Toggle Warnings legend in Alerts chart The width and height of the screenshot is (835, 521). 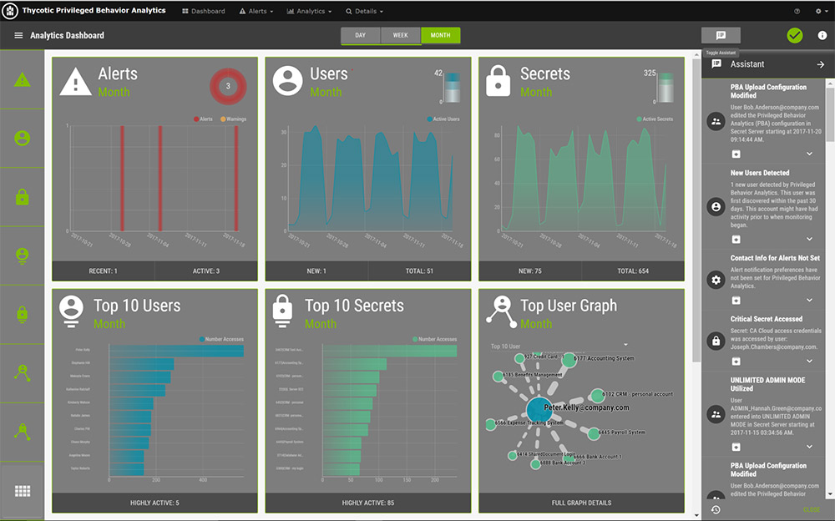233,119
